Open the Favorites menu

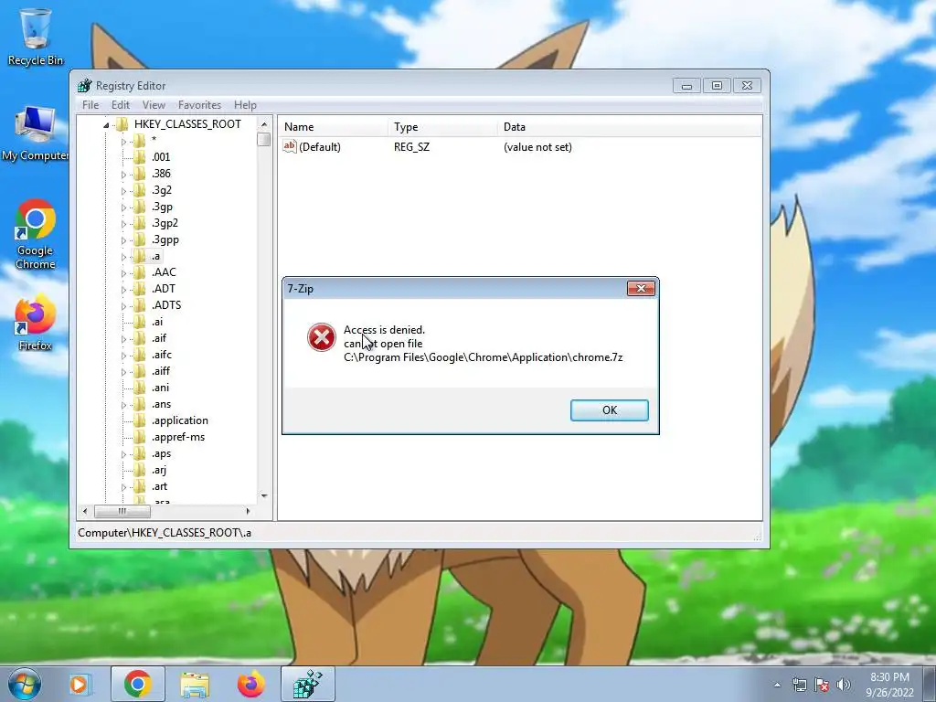199,105
